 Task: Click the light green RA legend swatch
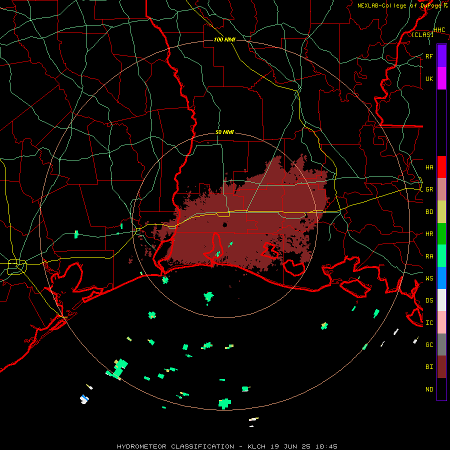[441, 256]
